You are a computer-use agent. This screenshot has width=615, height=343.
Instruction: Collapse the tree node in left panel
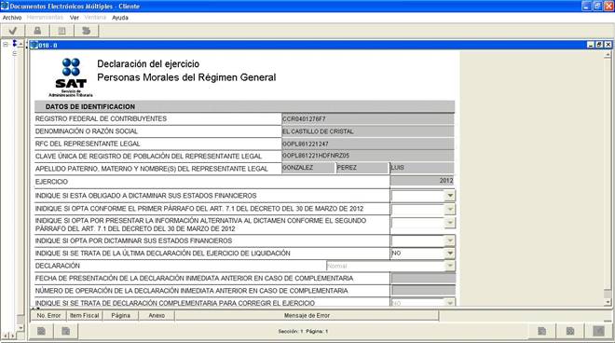click(x=6, y=45)
